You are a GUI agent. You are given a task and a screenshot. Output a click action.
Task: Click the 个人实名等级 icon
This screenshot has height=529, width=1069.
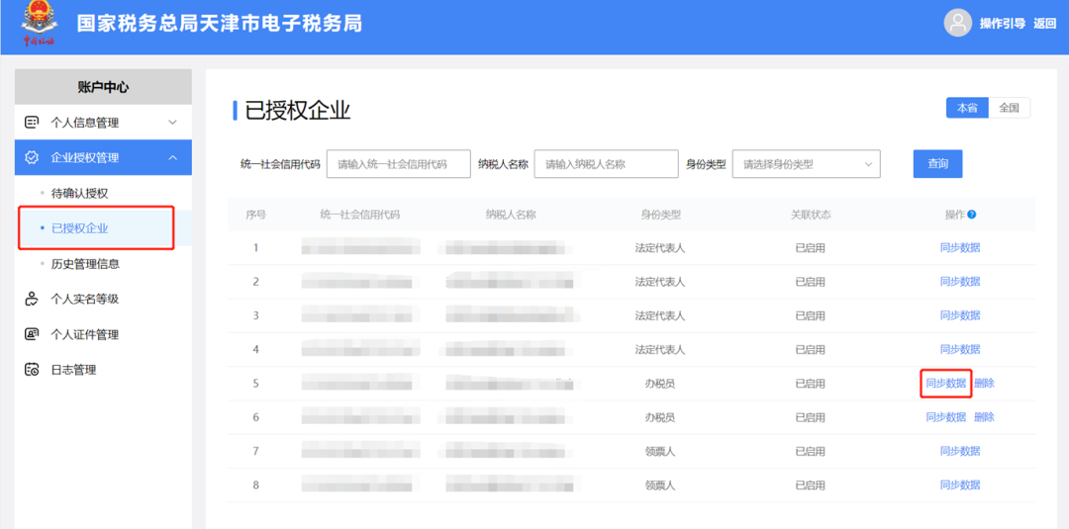click(x=32, y=299)
